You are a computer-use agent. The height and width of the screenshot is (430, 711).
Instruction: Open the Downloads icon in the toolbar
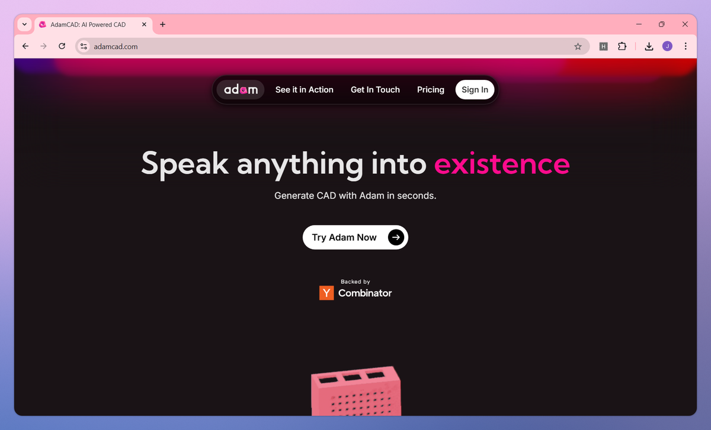tap(649, 46)
